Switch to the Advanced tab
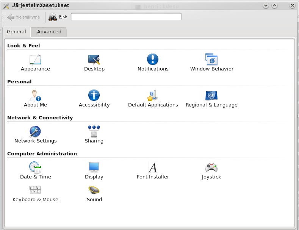 tap(49, 32)
